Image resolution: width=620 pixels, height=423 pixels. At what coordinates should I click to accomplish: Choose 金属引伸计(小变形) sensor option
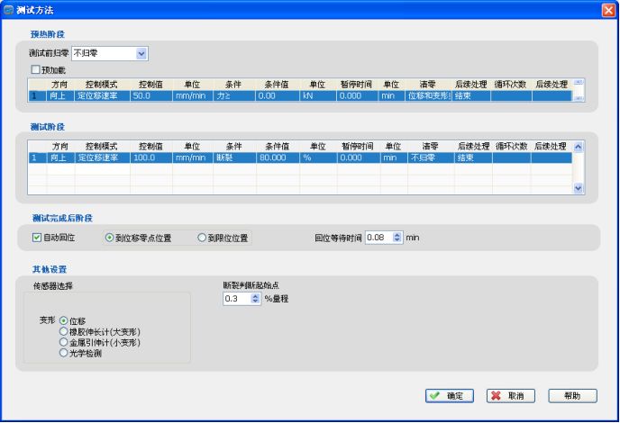point(63,343)
